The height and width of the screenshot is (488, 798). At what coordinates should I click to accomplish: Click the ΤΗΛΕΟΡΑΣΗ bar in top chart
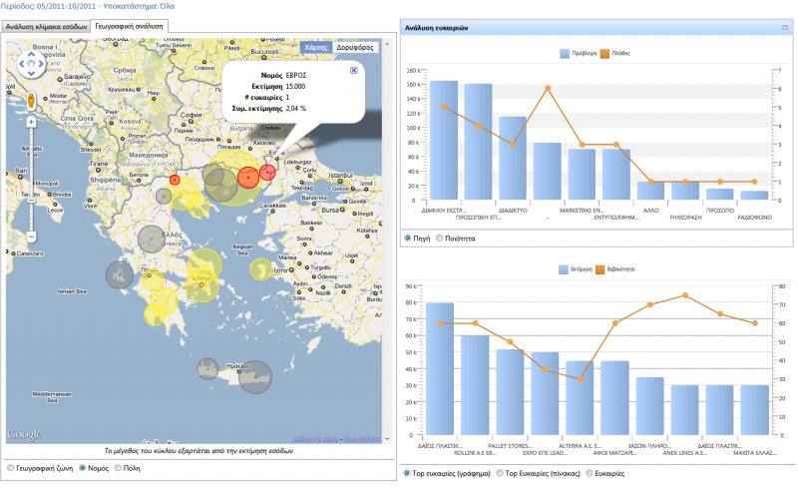tap(685, 191)
